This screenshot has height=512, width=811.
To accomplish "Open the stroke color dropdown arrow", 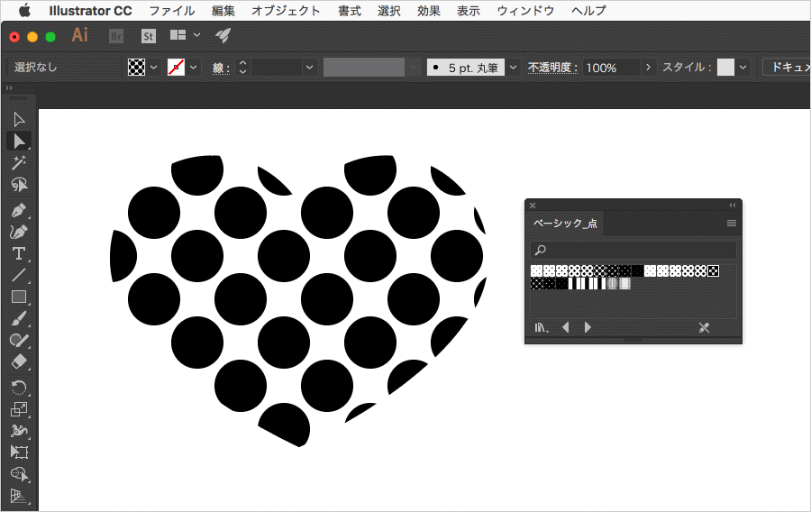I will (x=194, y=68).
